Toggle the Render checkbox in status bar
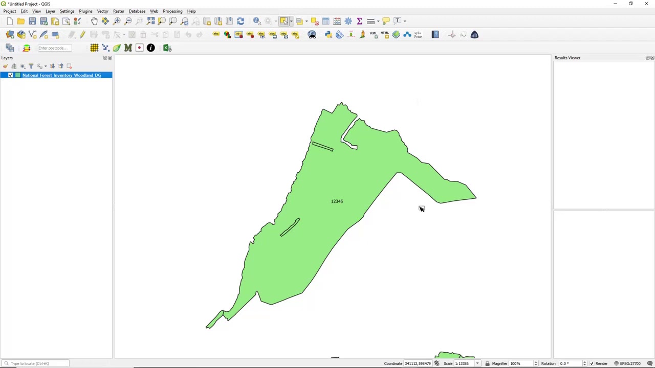The height and width of the screenshot is (368, 655). pos(592,363)
